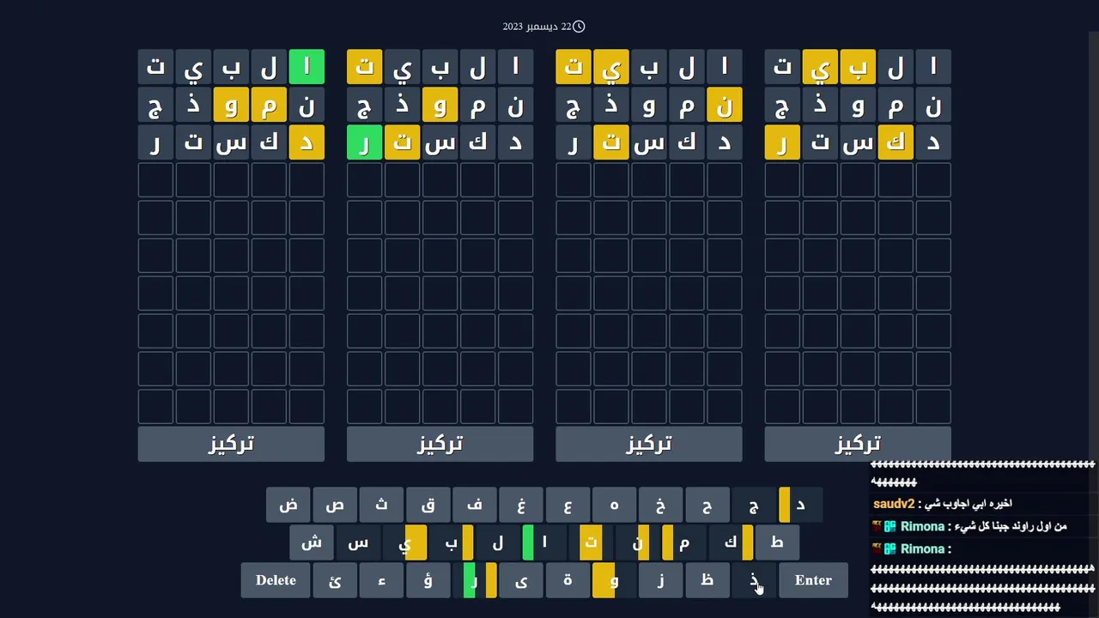
Task: Tap the ا key on the keyboard
Action: [x=543, y=542]
